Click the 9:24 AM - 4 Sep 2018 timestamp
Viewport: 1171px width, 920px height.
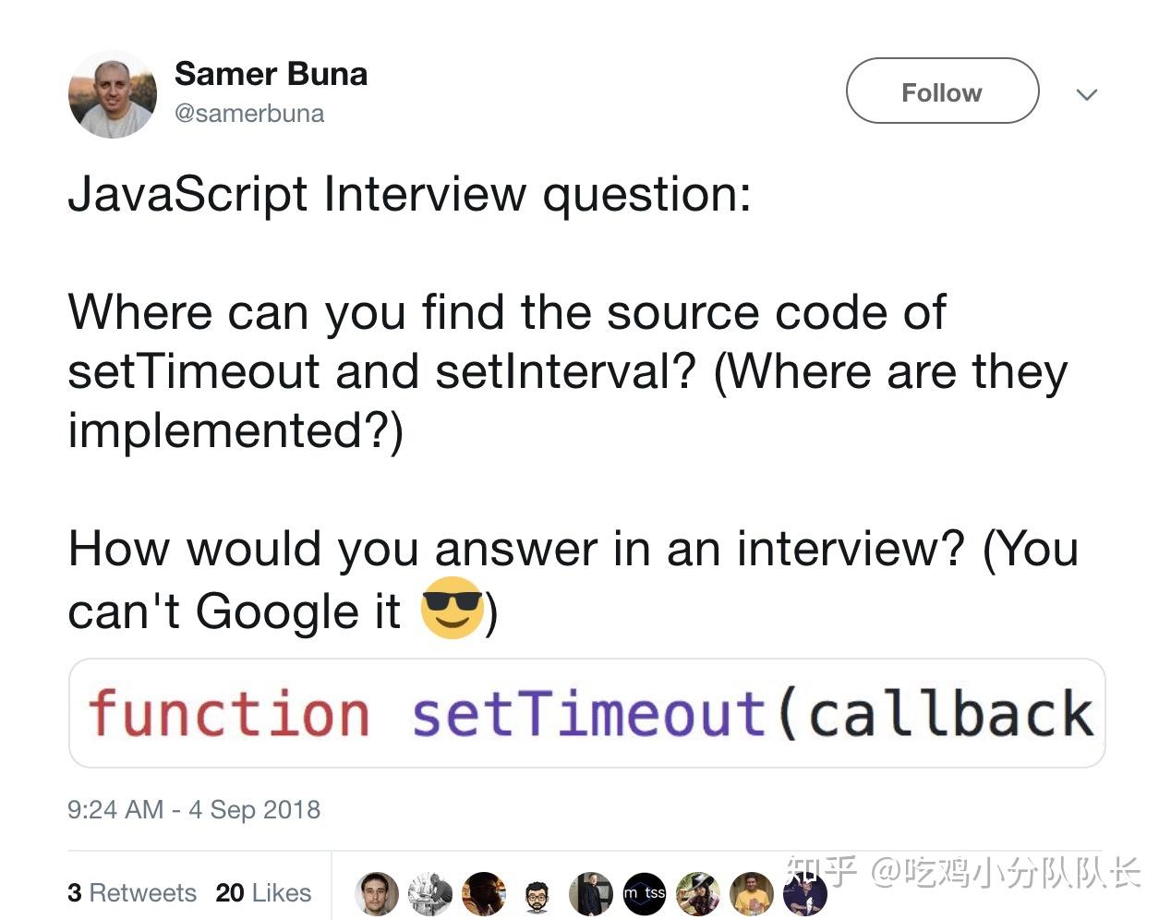(194, 810)
